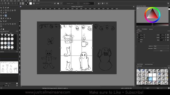Click the Crop button in Tool Options
170x95 pixels.
tap(161, 51)
